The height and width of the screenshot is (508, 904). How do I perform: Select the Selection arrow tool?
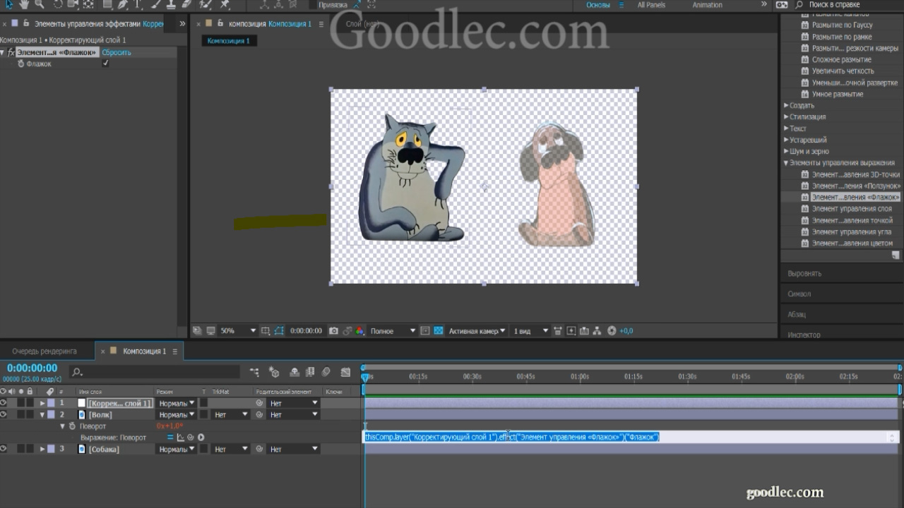click(x=9, y=5)
